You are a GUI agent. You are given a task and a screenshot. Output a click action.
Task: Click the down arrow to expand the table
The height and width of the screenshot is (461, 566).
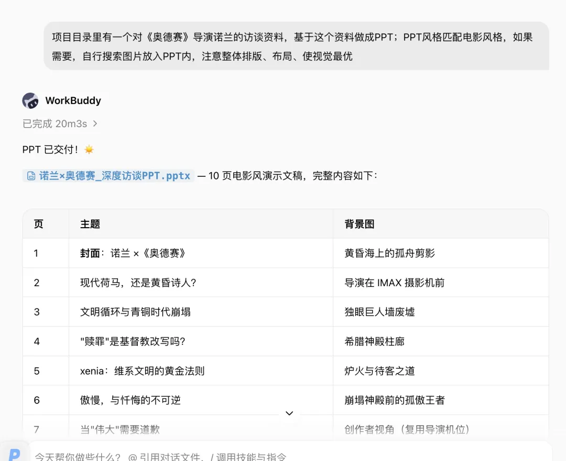[x=289, y=413]
